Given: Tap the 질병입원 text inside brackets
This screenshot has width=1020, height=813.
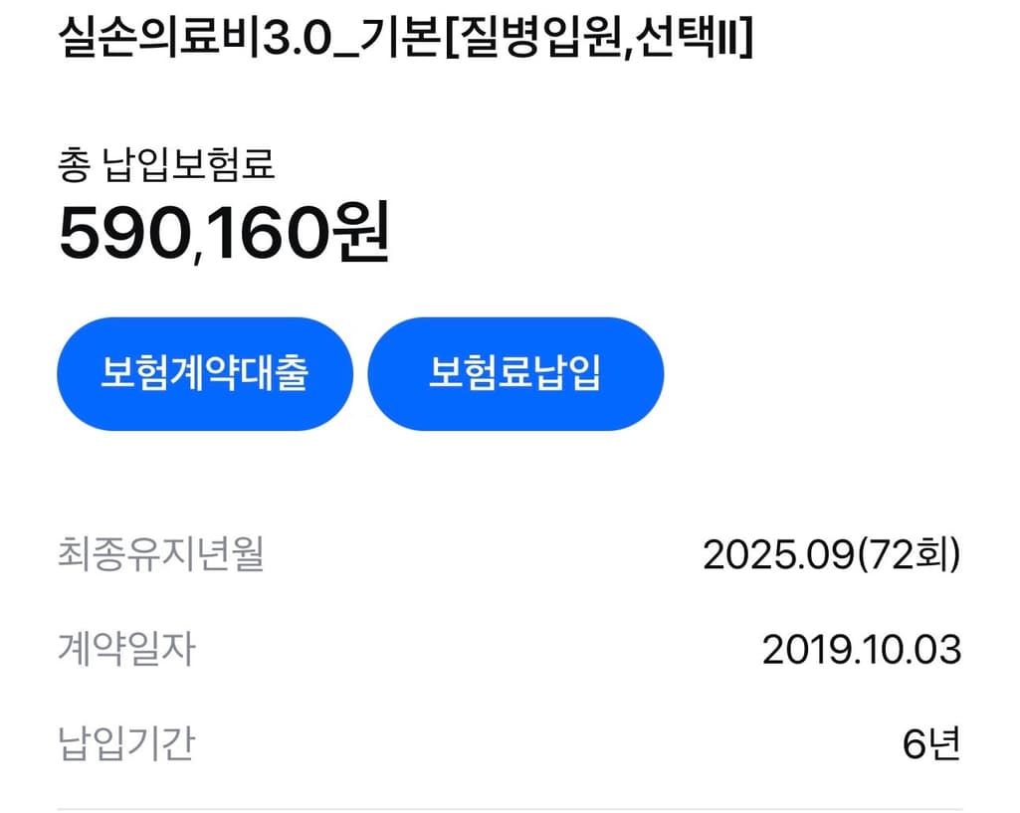Looking at the screenshot, I should pyautogui.click(x=538, y=40).
